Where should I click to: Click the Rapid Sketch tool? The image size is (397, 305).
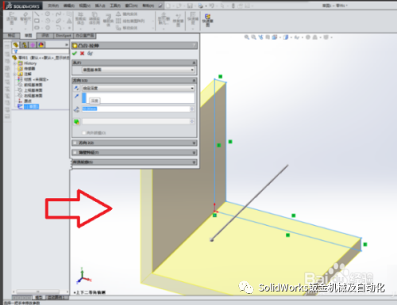click(207, 20)
